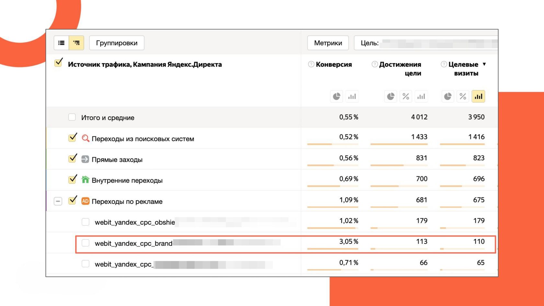Enable bar chart for Целевые визиты
Screen dimensions: 544x306
(478, 96)
